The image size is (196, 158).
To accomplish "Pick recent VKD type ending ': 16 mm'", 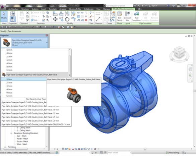I will pyautogui.click(x=36, y=124).
